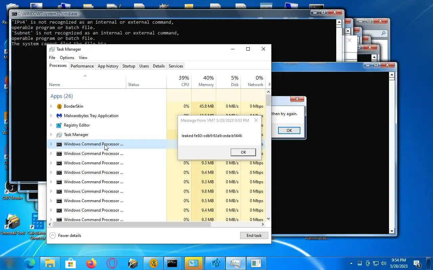
Task: Launch Firefox from the taskbar
Action: coord(91,263)
